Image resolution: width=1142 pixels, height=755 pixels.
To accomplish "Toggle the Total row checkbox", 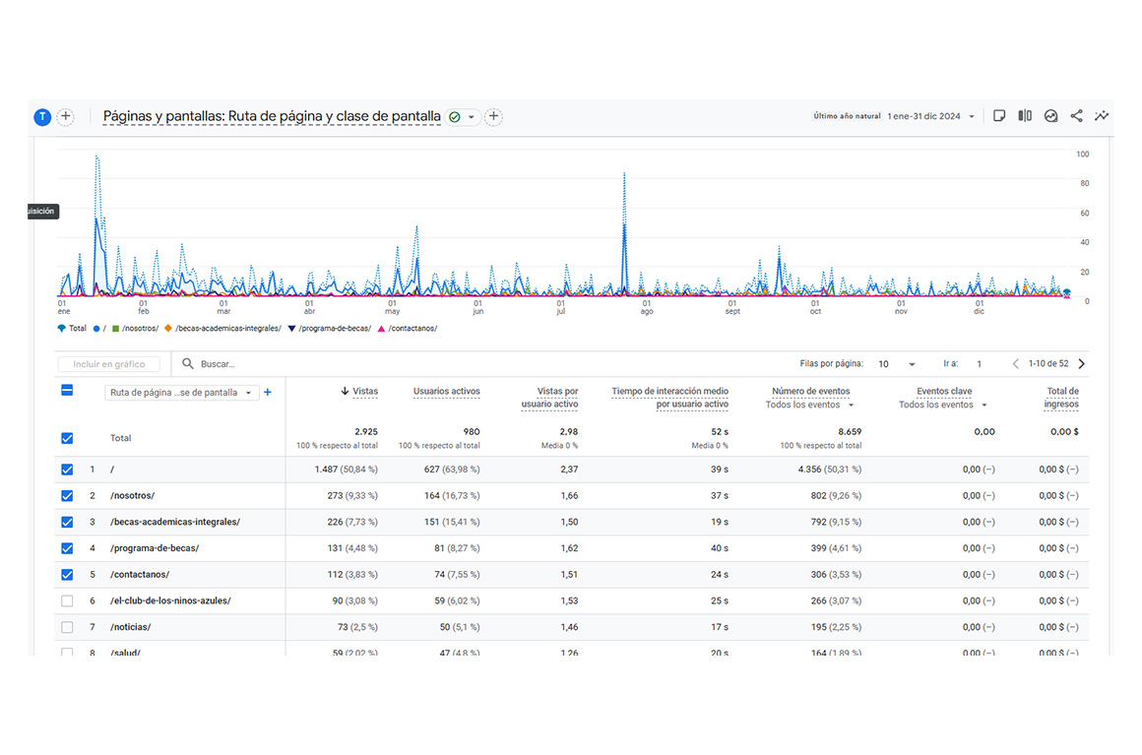I will click(x=67, y=438).
